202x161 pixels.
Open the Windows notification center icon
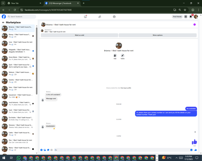pos(197,158)
